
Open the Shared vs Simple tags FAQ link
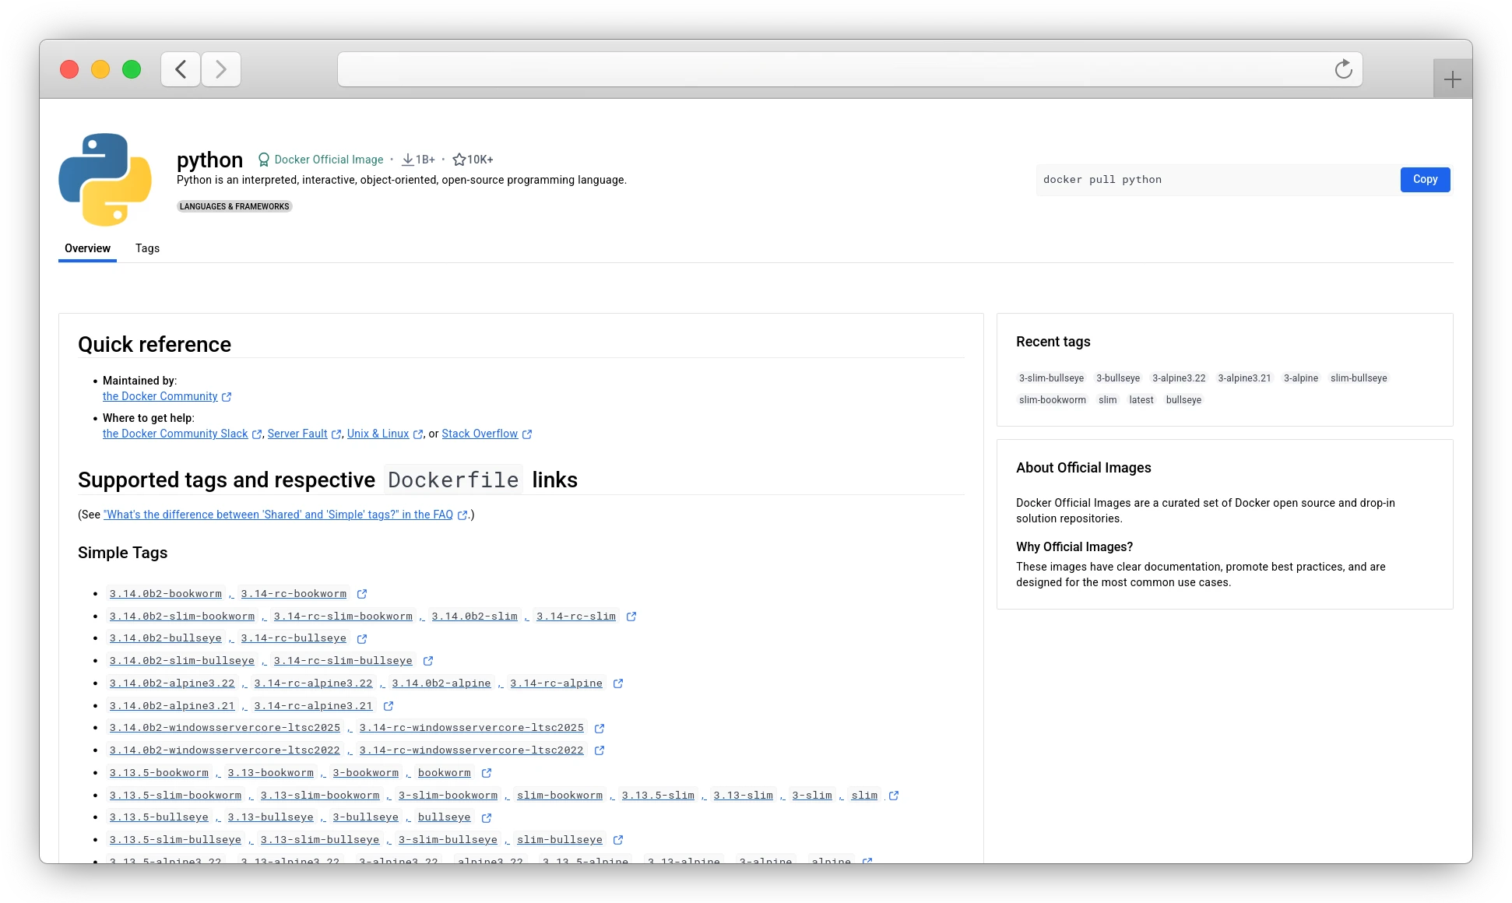pos(278,515)
